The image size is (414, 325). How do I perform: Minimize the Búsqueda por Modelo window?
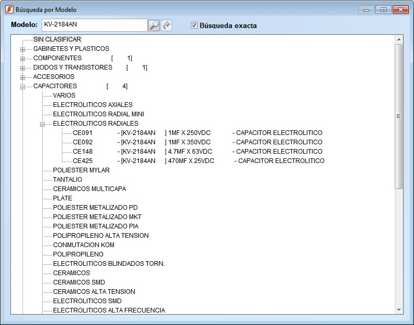coord(366,10)
